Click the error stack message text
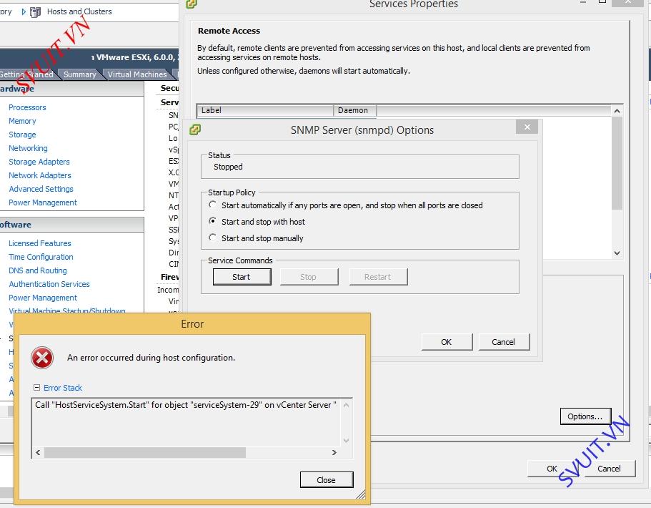651x508 pixels. pos(186,405)
